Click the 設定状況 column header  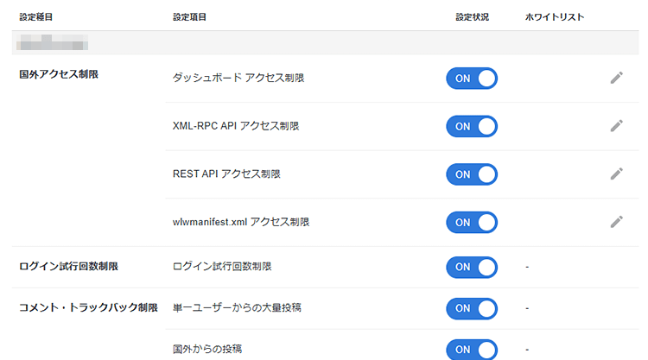coord(473,17)
